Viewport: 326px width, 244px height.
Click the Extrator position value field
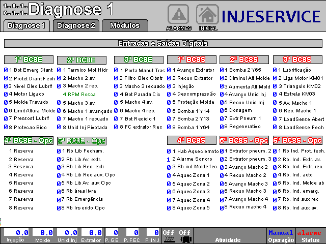tap(92, 232)
